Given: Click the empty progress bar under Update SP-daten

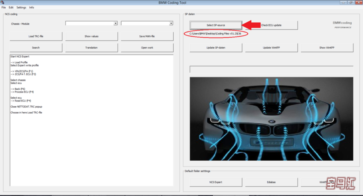Looking at the screenshot, I should click(271, 69).
